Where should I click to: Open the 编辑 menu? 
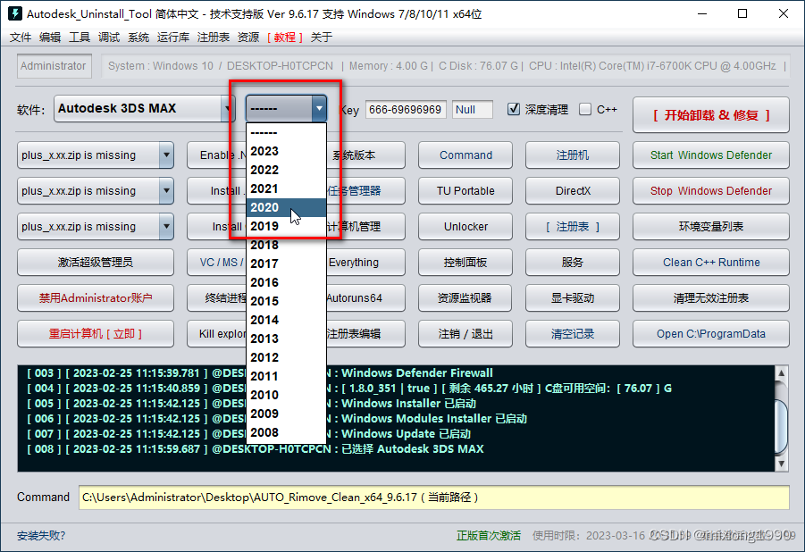click(50, 38)
